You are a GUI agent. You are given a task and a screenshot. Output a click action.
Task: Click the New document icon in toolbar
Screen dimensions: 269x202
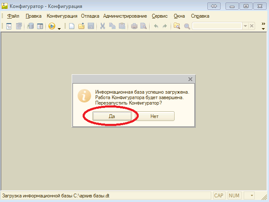pos(72,26)
